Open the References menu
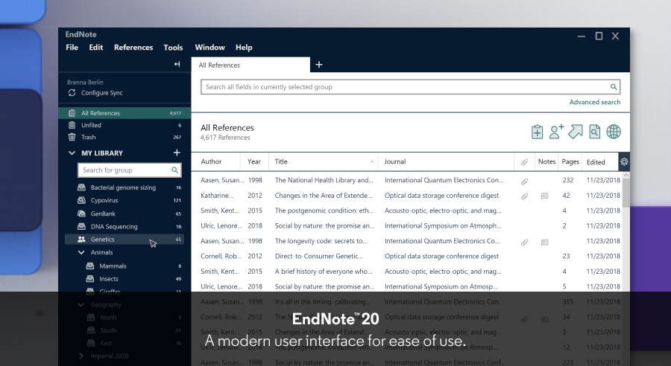The height and width of the screenshot is (366, 671). click(x=133, y=48)
